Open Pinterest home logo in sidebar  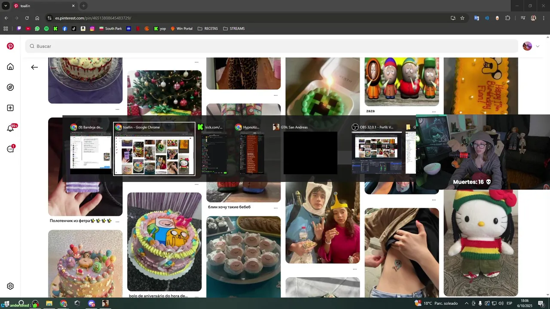pyautogui.click(x=10, y=46)
